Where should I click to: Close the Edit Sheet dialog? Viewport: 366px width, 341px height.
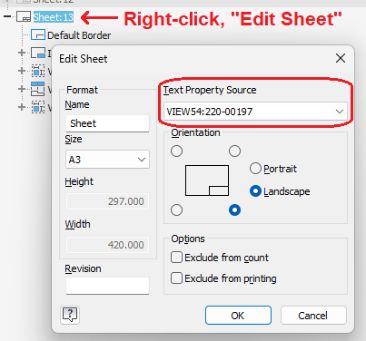coord(341,58)
